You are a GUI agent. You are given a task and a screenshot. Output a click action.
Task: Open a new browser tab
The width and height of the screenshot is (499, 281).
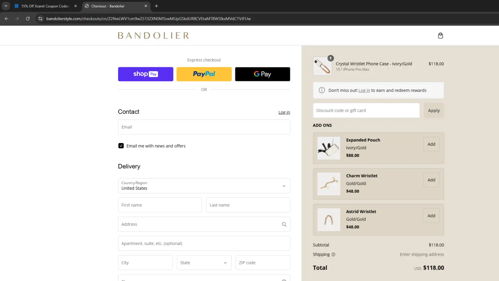click(x=156, y=6)
